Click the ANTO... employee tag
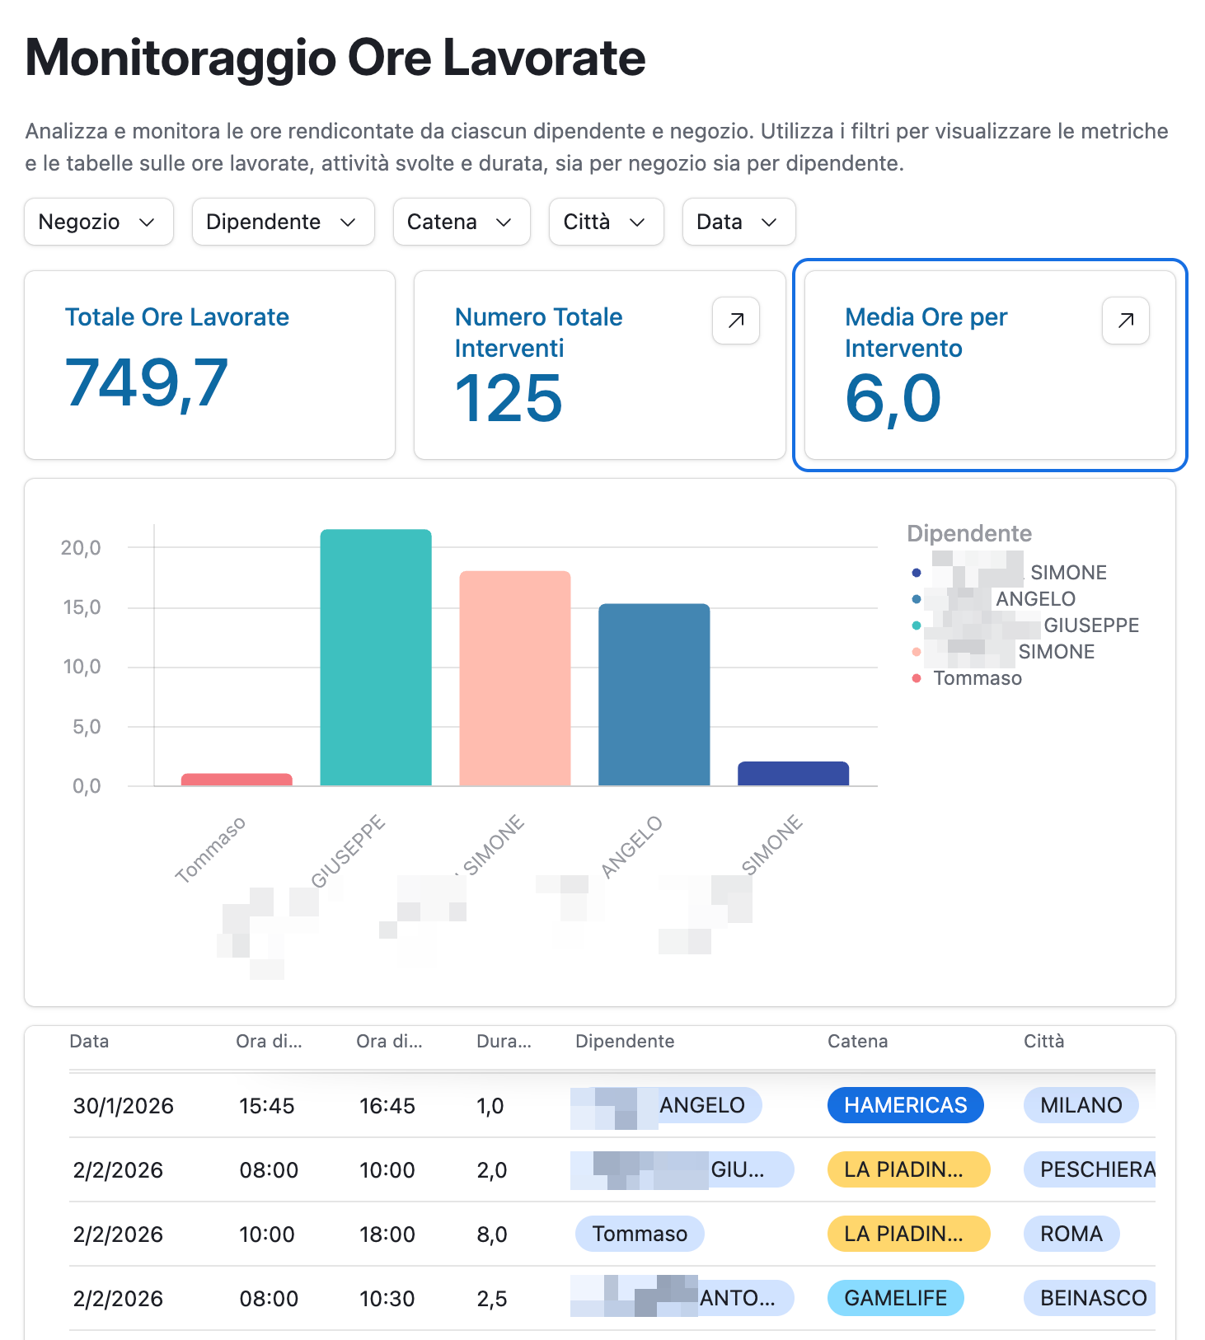 (682, 1298)
